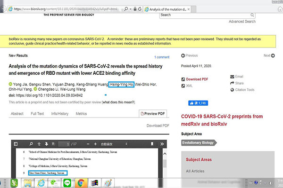The height and width of the screenshot is (188, 283).
Task: Click the lock security icon in address bar
Action: (x=135, y=9)
